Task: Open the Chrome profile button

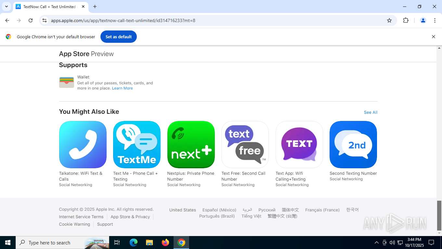Action: 423,20
